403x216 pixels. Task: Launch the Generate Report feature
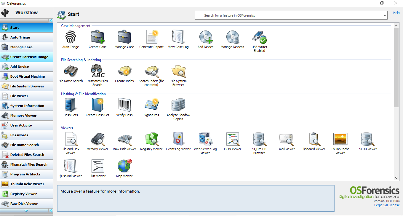coord(151,37)
